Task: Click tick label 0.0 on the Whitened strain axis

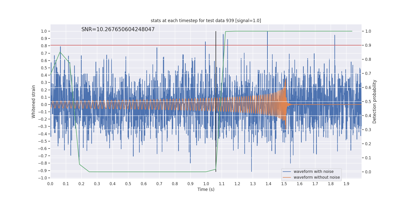Action: (x=44, y=105)
